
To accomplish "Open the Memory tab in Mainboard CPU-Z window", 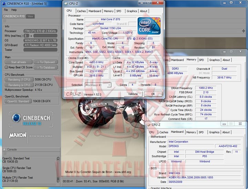I will pyautogui.click(x=191, y=132).
